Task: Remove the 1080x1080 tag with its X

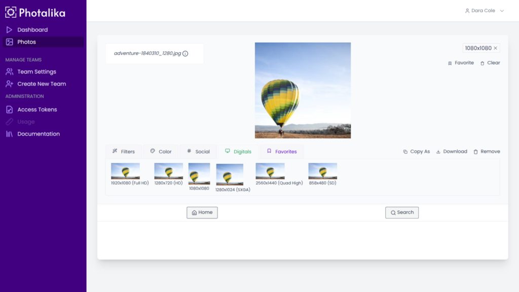Action: (496, 48)
